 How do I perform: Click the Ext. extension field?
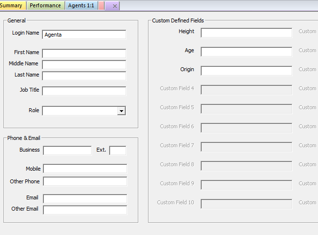[x=118, y=151]
